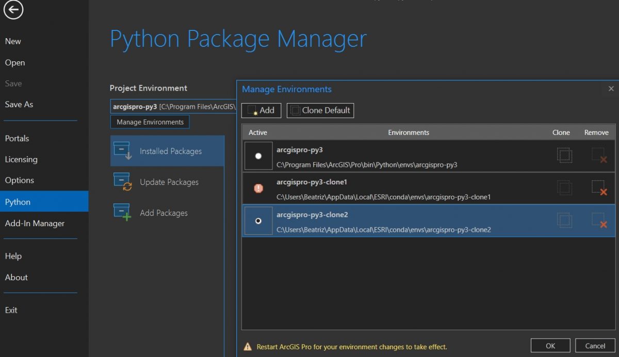The image size is (619, 357).
Task: Click the Active column header
Action: (258, 132)
